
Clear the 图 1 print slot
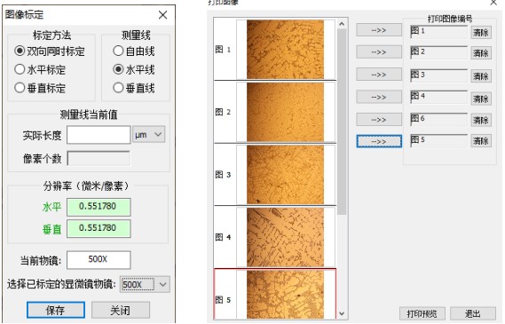(x=481, y=33)
